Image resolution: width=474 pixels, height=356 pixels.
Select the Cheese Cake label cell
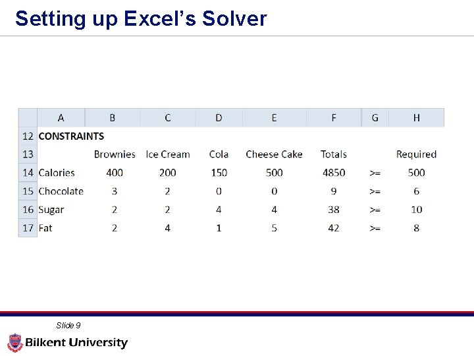pyautogui.click(x=274, y=154)
